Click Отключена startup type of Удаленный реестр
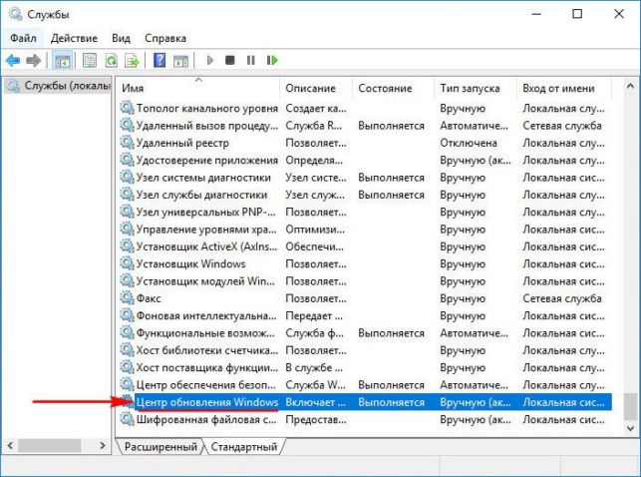 [469, 143]
